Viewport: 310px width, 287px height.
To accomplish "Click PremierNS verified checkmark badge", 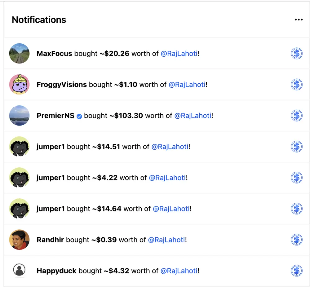I will pyautogui.click(x=79, y=115).
